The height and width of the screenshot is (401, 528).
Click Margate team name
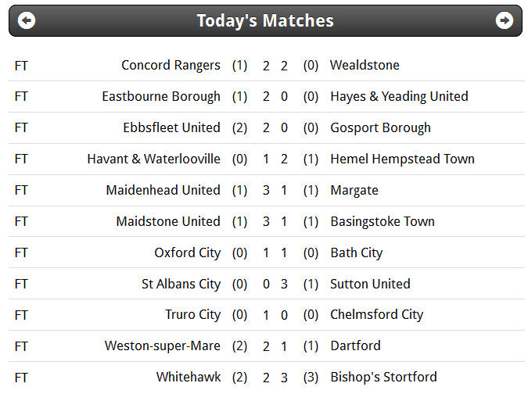point(354,191)
